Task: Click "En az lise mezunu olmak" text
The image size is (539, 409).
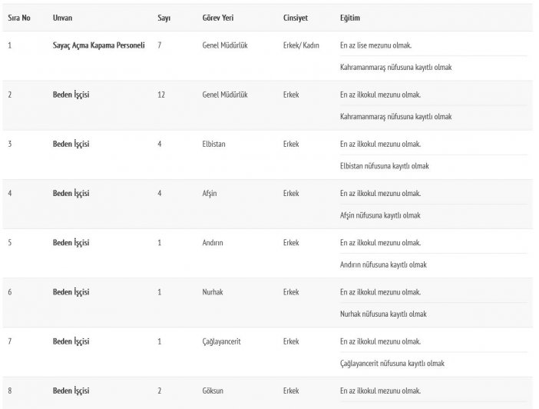Action: [381, 45]
